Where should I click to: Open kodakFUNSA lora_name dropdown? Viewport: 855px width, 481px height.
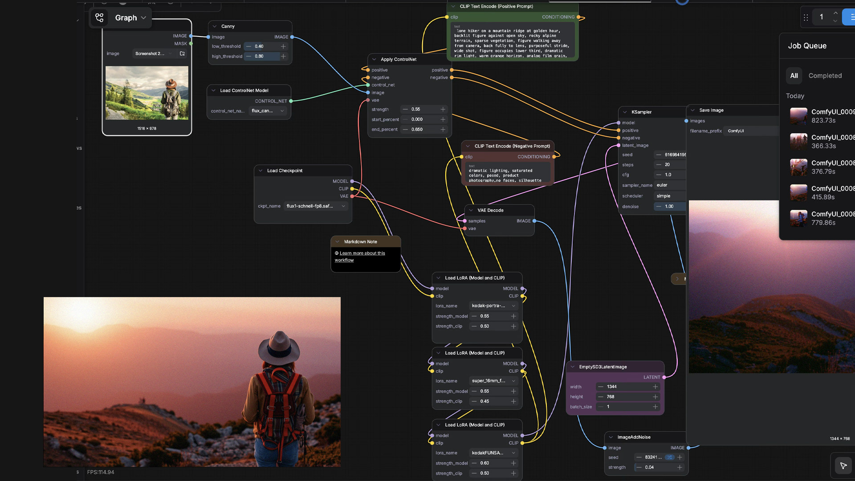(494, 453)
